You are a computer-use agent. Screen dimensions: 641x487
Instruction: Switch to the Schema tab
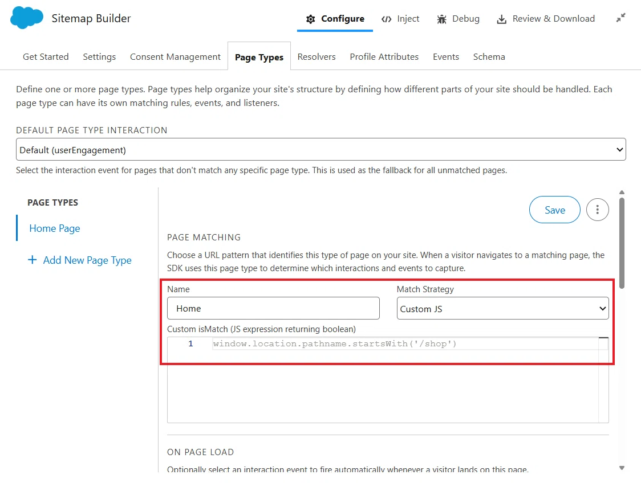(489, 57)
